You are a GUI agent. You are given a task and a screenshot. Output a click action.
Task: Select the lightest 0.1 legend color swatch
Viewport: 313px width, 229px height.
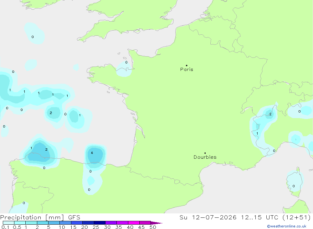point(8,223)
